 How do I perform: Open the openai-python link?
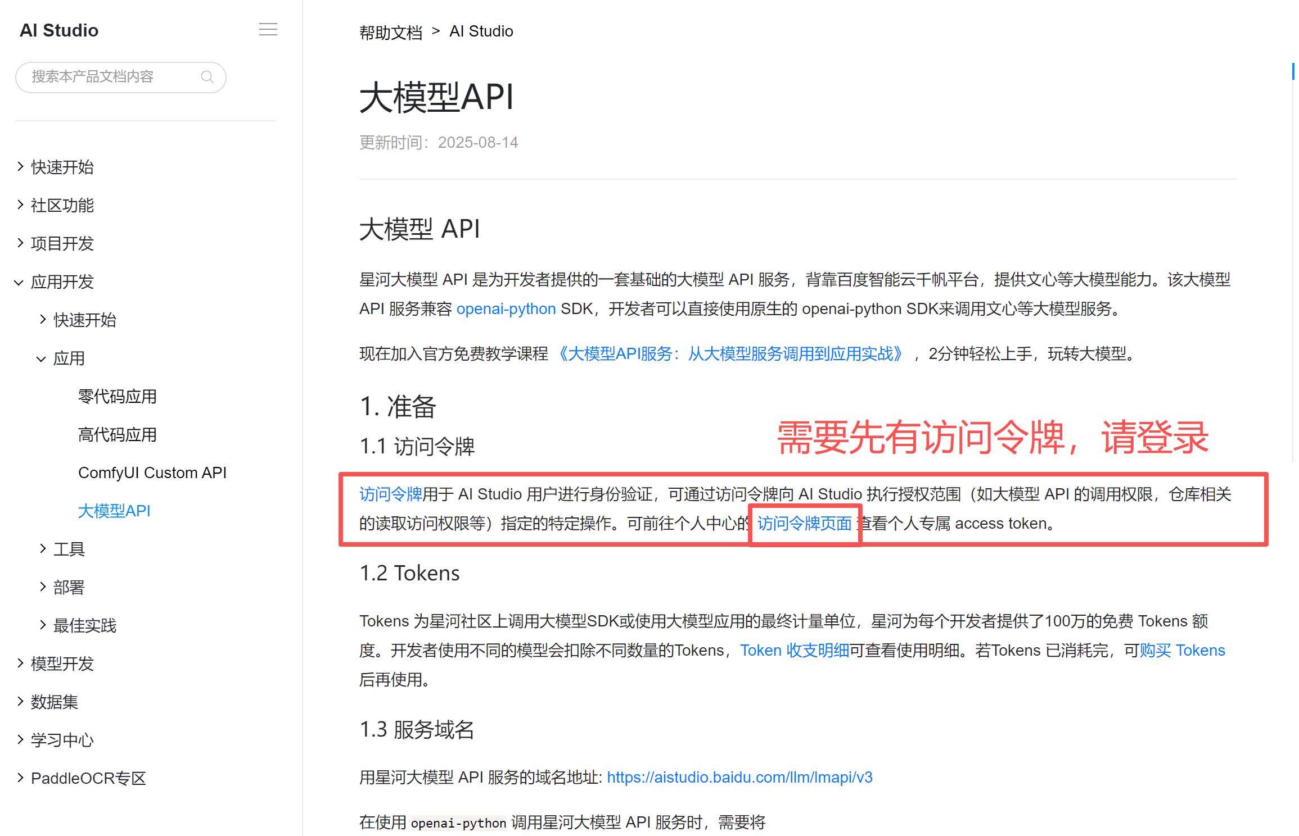tap(506, 308)
